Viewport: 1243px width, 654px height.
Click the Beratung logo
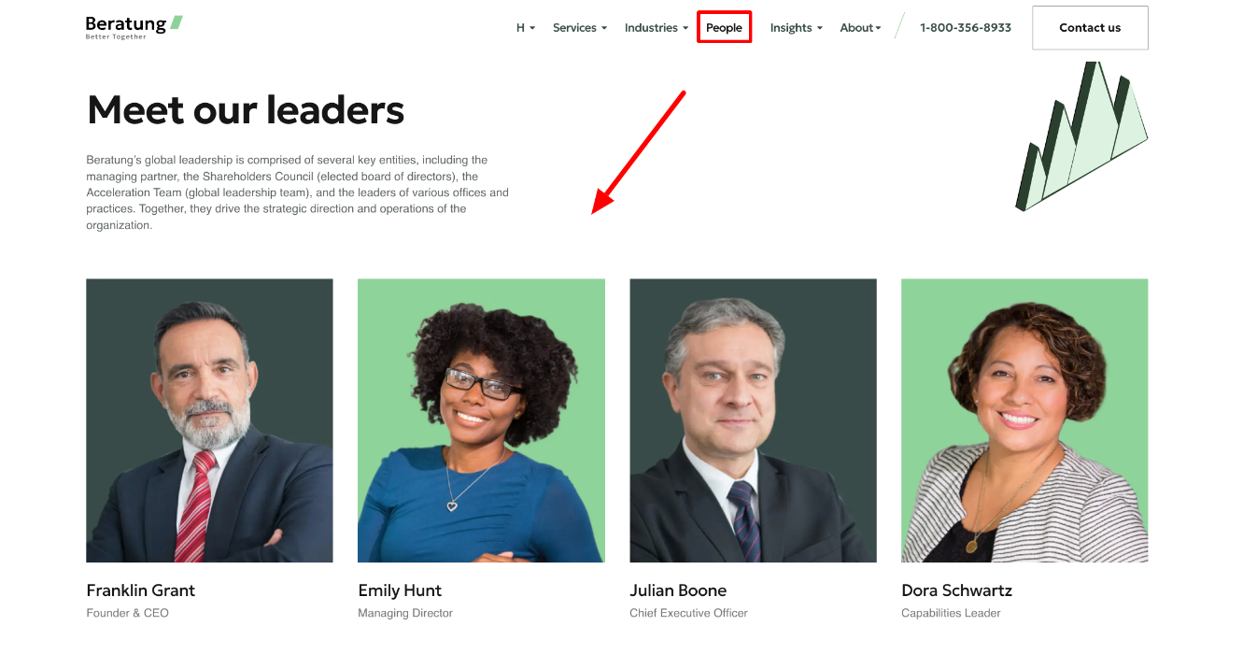[134, 27]
